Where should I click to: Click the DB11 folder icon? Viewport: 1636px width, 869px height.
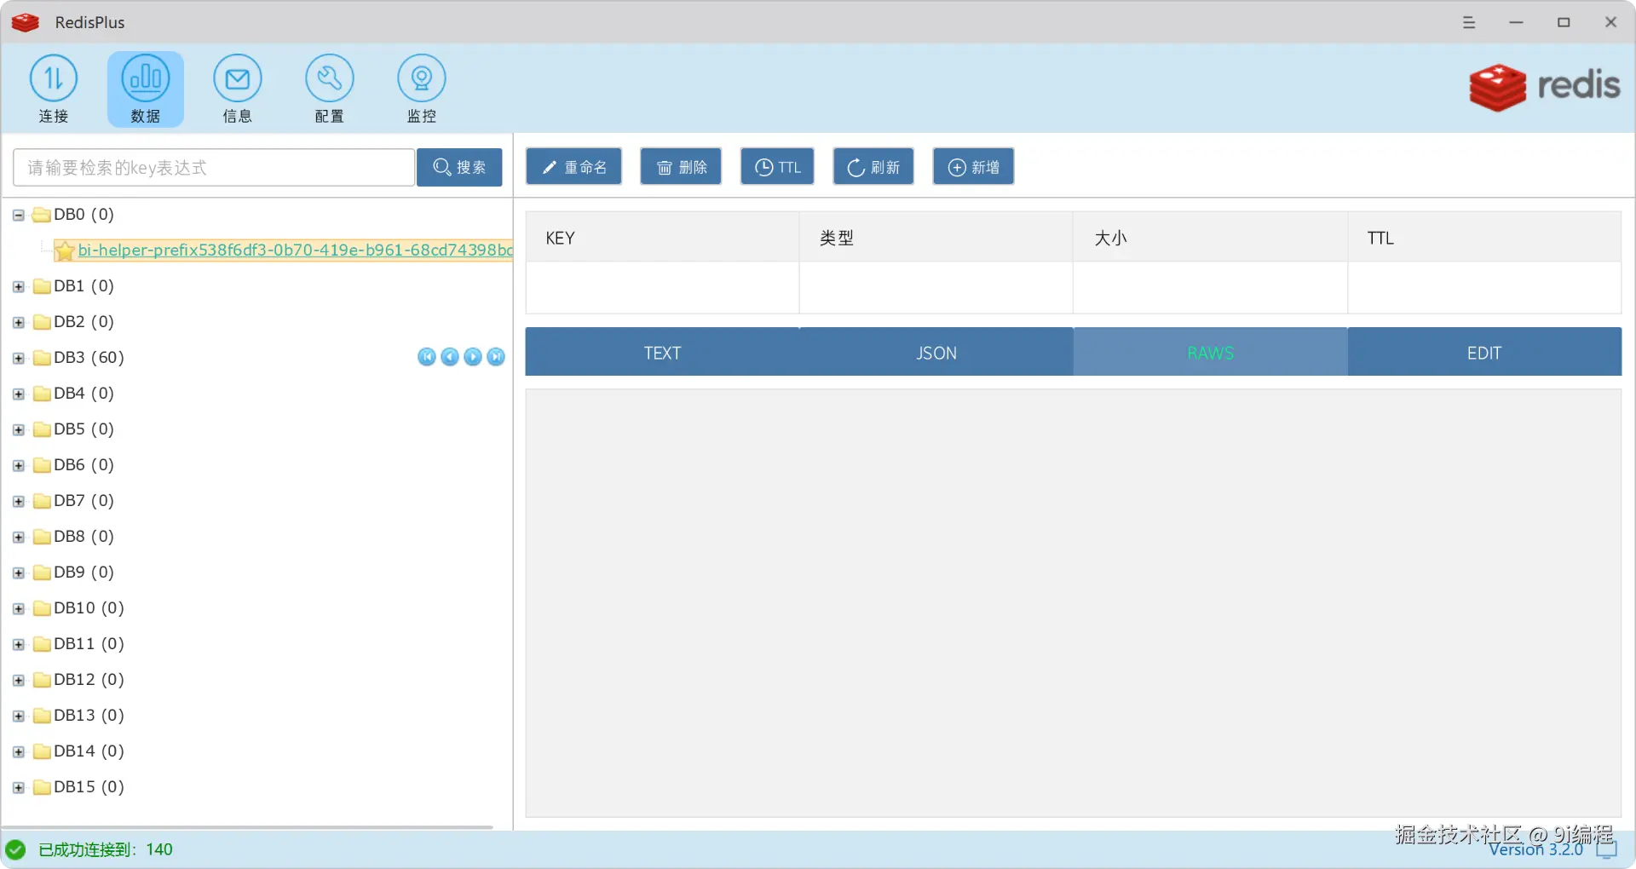point(42,644)
